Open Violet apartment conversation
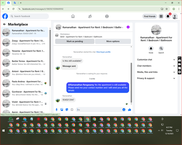Viewport: 182px width, 145px height. click(25, 103)
